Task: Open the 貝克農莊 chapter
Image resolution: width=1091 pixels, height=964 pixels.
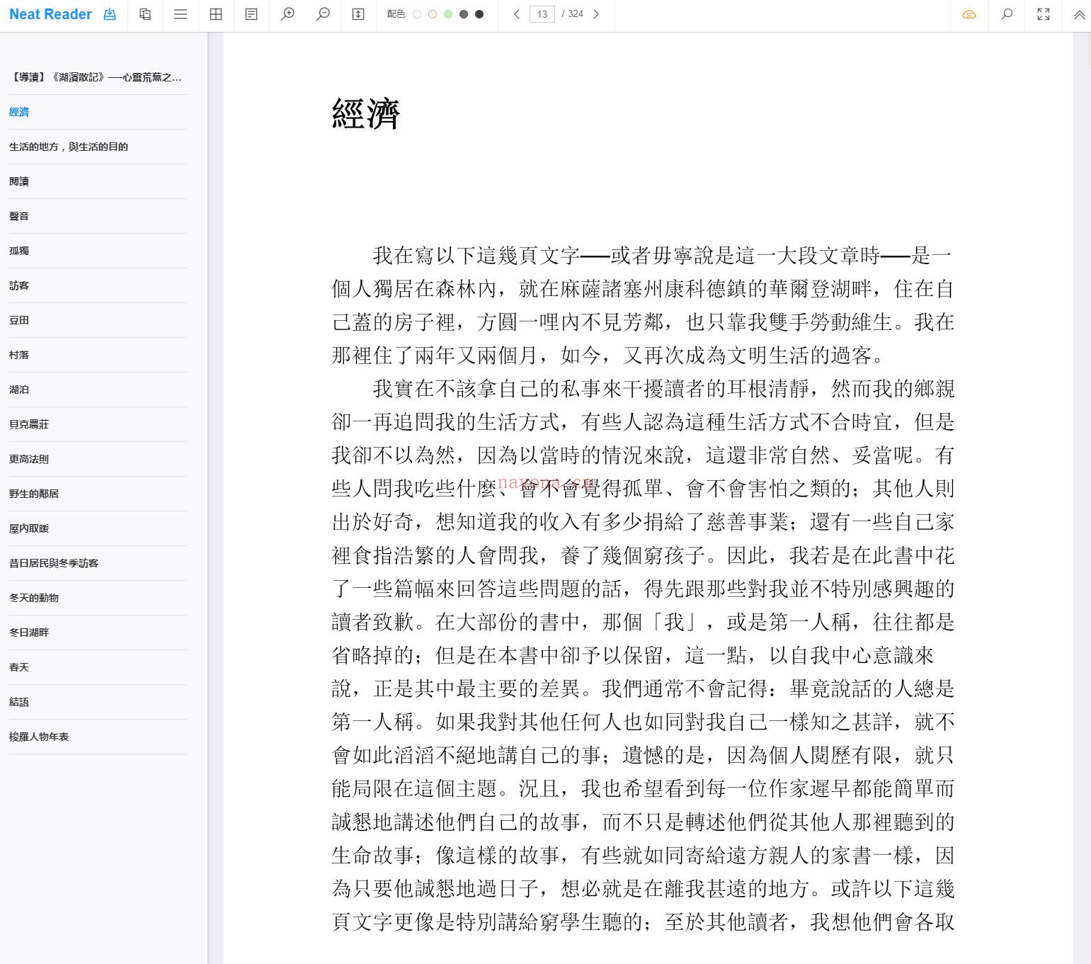Action: (98, 424)
